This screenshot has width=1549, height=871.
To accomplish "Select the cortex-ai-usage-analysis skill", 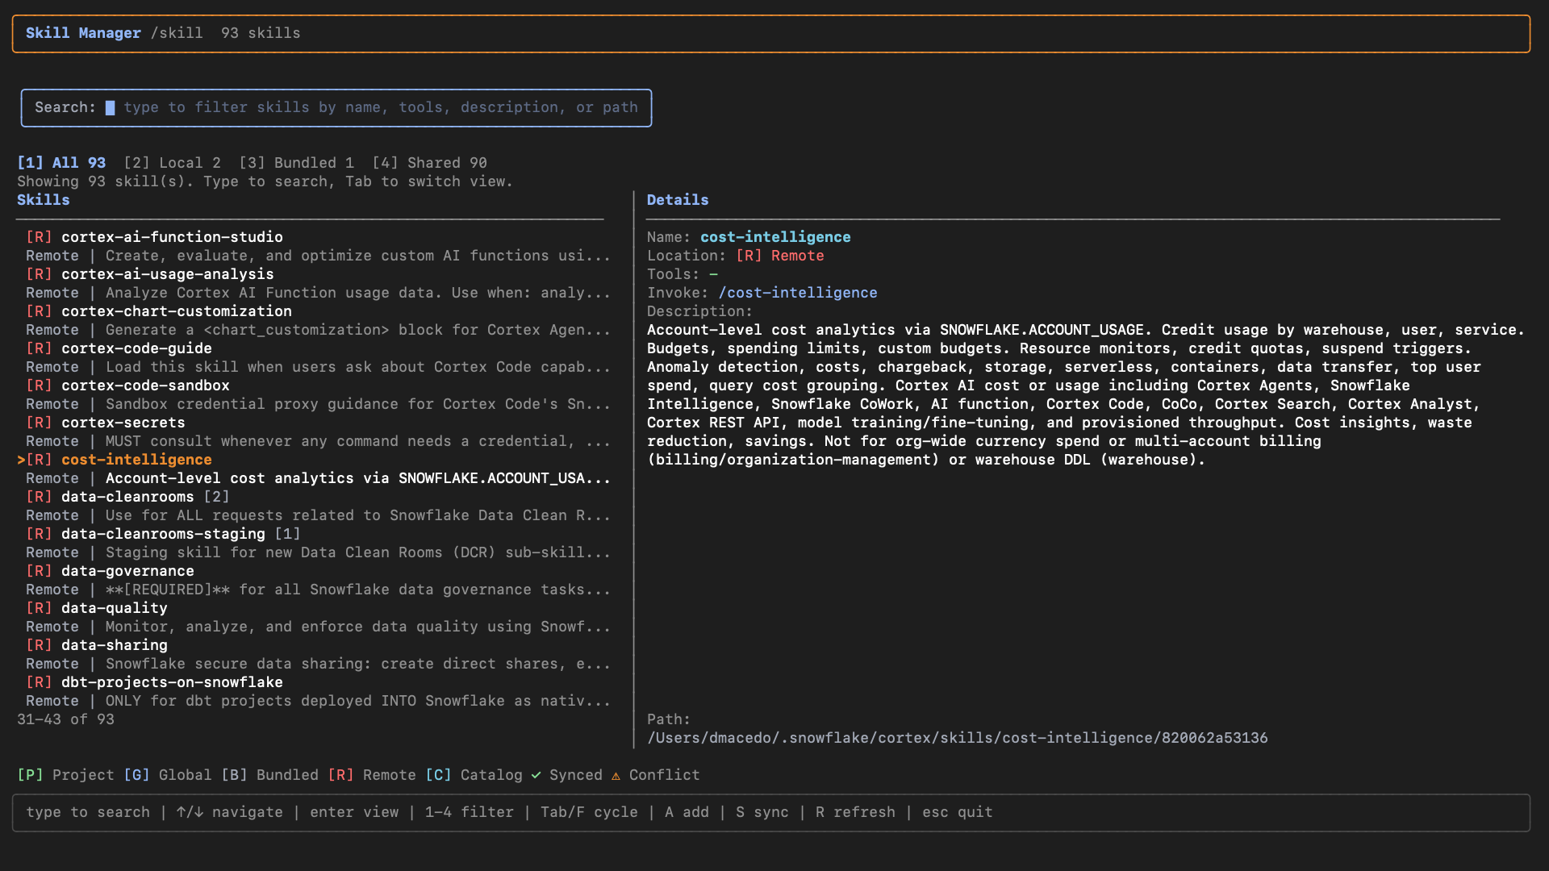I will (168, 274).
